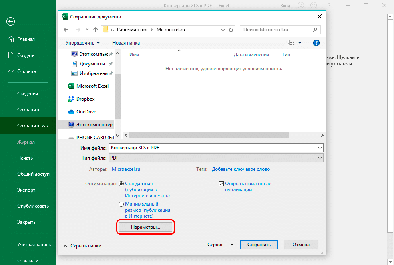Open the search field magnifier icon
This screenshot has width=394, height=265.
click(315, 30)
